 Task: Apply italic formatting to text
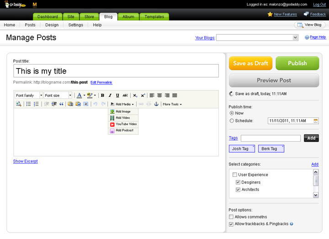(110, 96)
